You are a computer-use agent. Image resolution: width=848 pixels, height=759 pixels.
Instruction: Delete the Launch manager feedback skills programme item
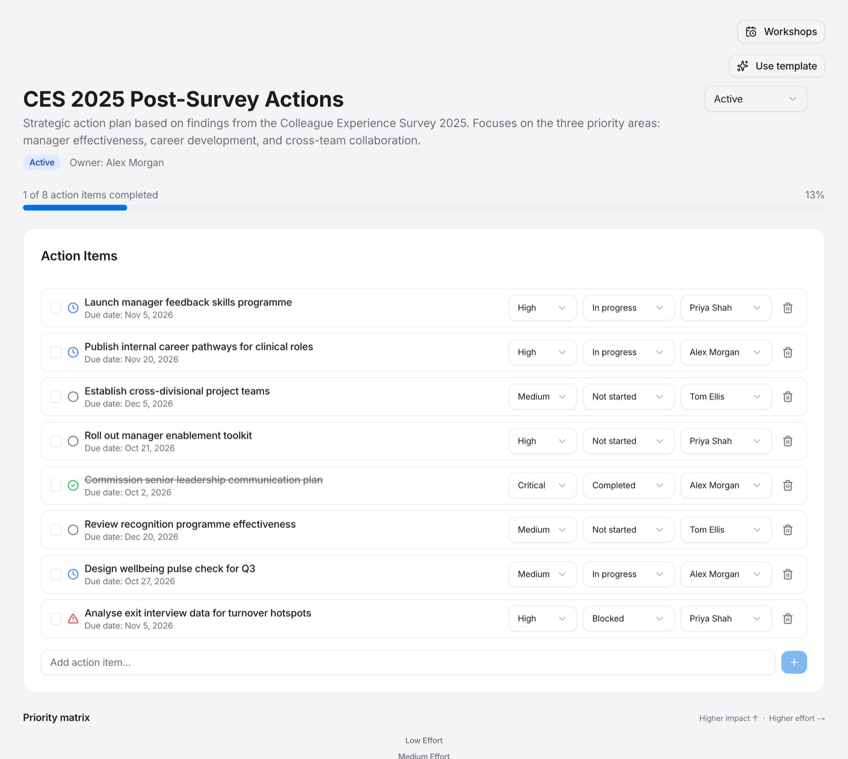(788, 308)
